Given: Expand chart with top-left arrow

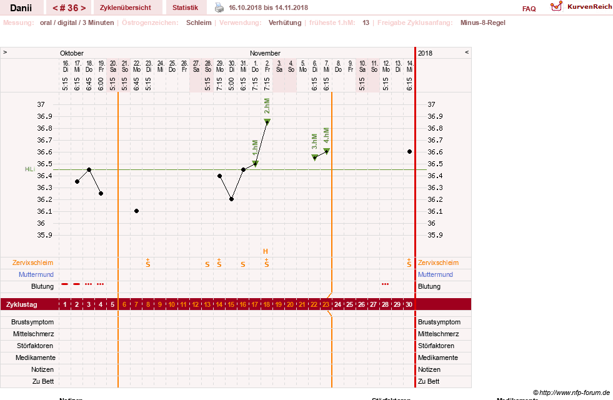Looking at the screenshot, I should point(5,52).
